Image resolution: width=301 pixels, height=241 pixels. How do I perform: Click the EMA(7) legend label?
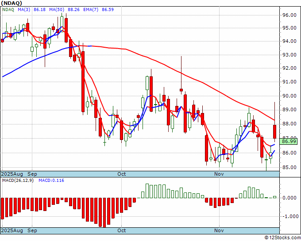(x=91, y=10)
